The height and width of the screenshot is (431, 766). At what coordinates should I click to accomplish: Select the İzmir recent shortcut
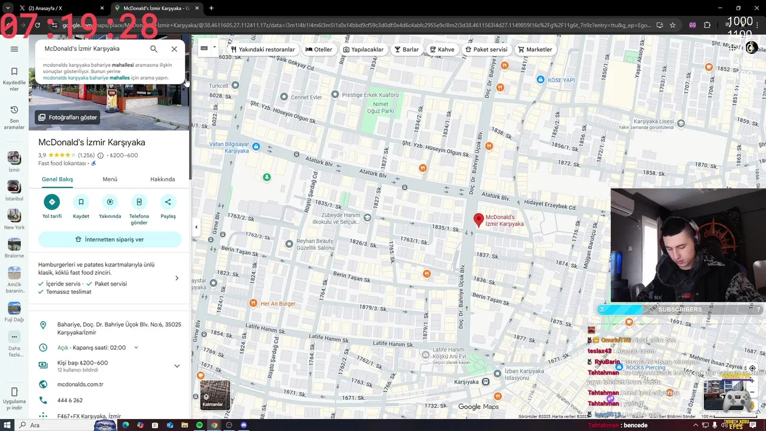tap(14, 162)
